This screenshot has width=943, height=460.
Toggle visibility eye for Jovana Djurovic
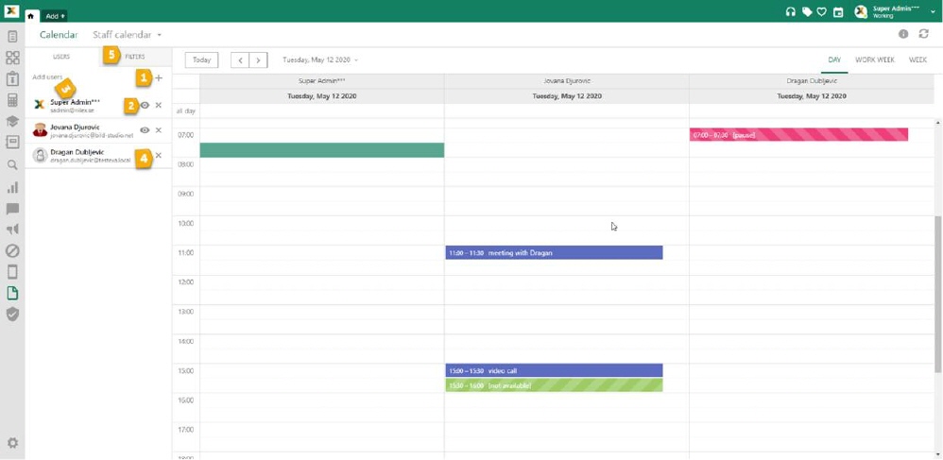pos(145,130)
